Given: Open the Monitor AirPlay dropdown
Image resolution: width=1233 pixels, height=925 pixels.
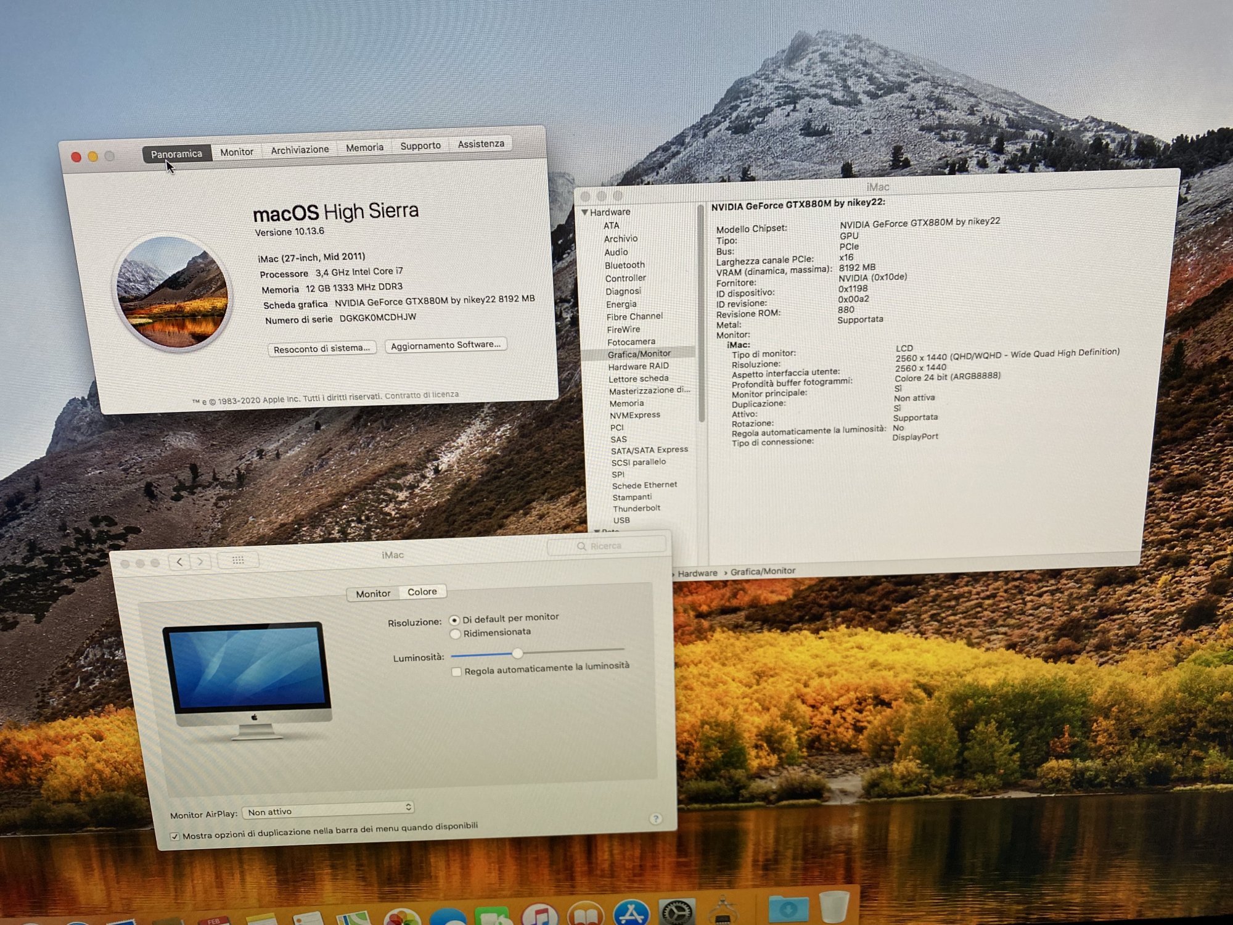Looking at the screenshot, I should pyautogui.click(x=328, y=809).
